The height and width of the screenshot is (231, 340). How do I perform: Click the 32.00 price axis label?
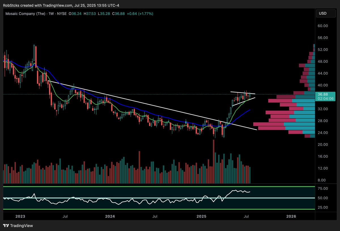(323, 109)
